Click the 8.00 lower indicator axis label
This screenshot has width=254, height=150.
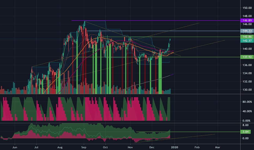click(246, 125)
